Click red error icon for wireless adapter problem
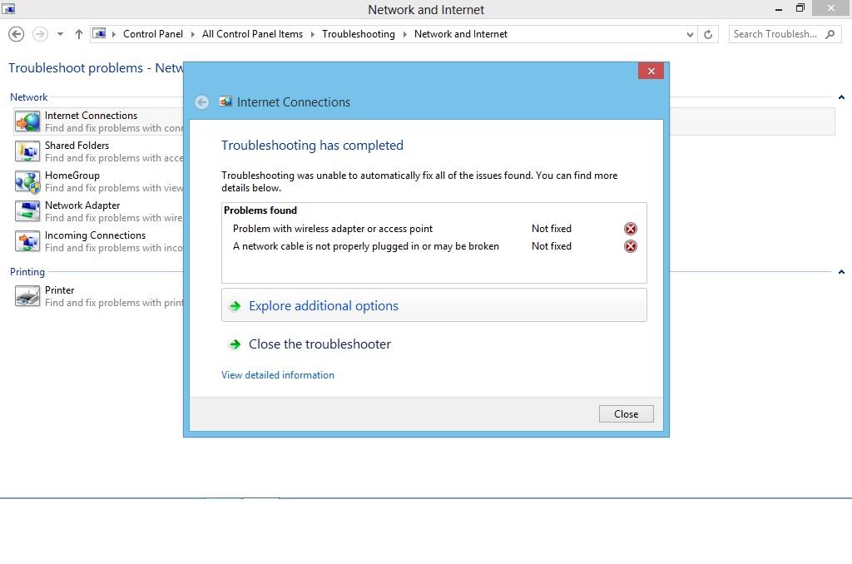 point(631,229)
